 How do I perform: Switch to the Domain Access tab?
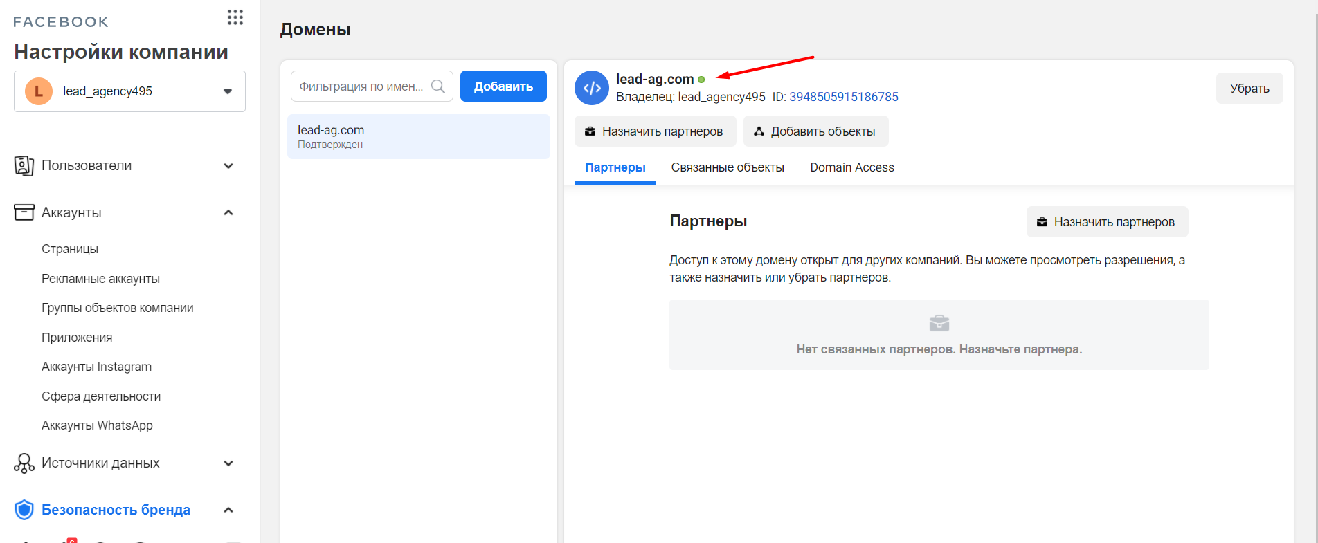tap(852, 167)
